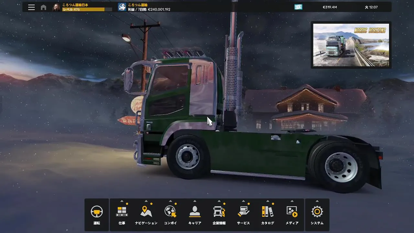Open the Media (メディア) icon
Screen dimensions: 414x233
pyautogui.click(x=292, y=212)
